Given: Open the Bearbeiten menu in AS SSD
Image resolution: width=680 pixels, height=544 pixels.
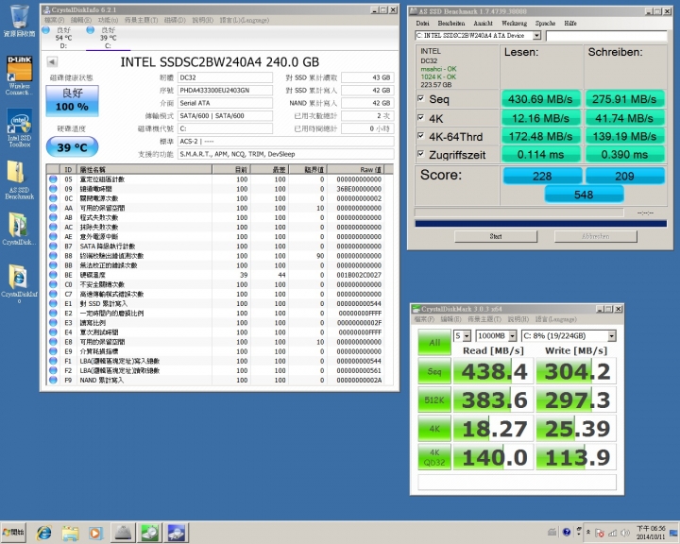Looking at the screenshot, I should pyautogui.click(x=451, y=23).
